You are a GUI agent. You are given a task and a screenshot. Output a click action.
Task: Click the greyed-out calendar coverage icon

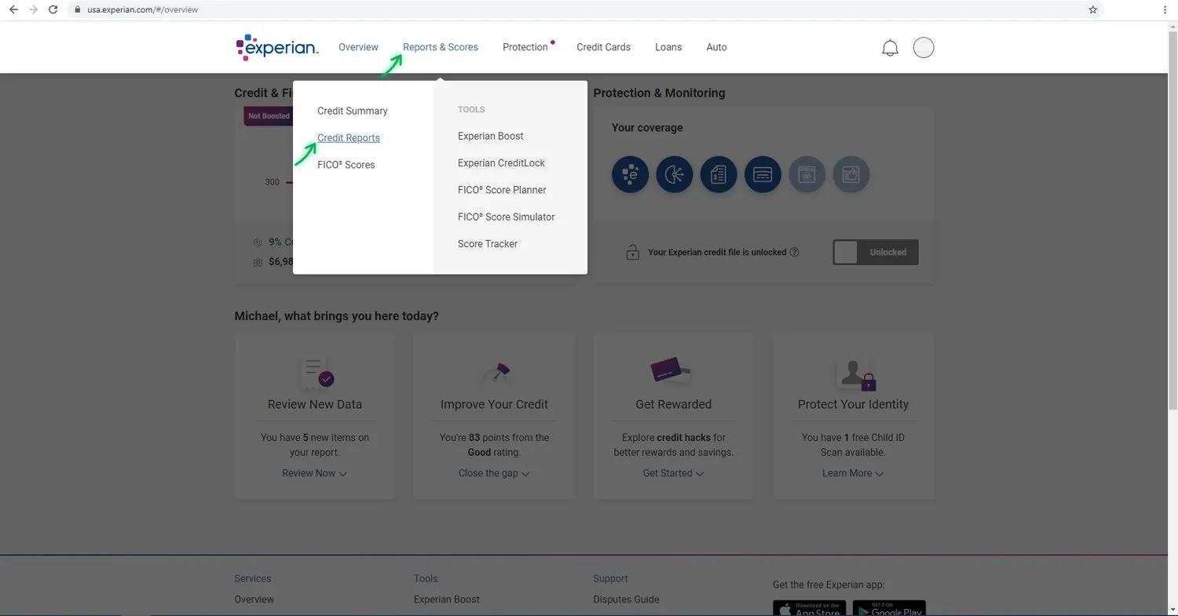pos(807,174)
